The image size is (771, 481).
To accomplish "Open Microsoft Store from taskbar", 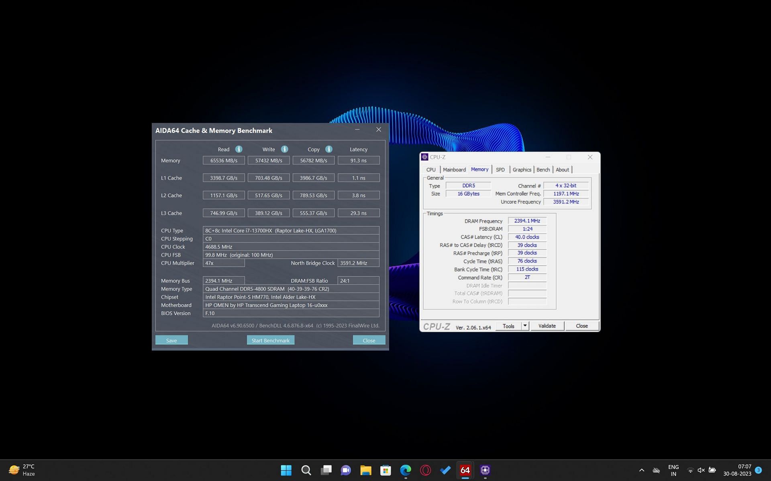I will (385, 470).
